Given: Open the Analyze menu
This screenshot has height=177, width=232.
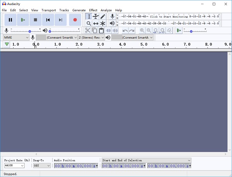Looking at the screenshot, I should pyautogui.click(x=106, y=10).
